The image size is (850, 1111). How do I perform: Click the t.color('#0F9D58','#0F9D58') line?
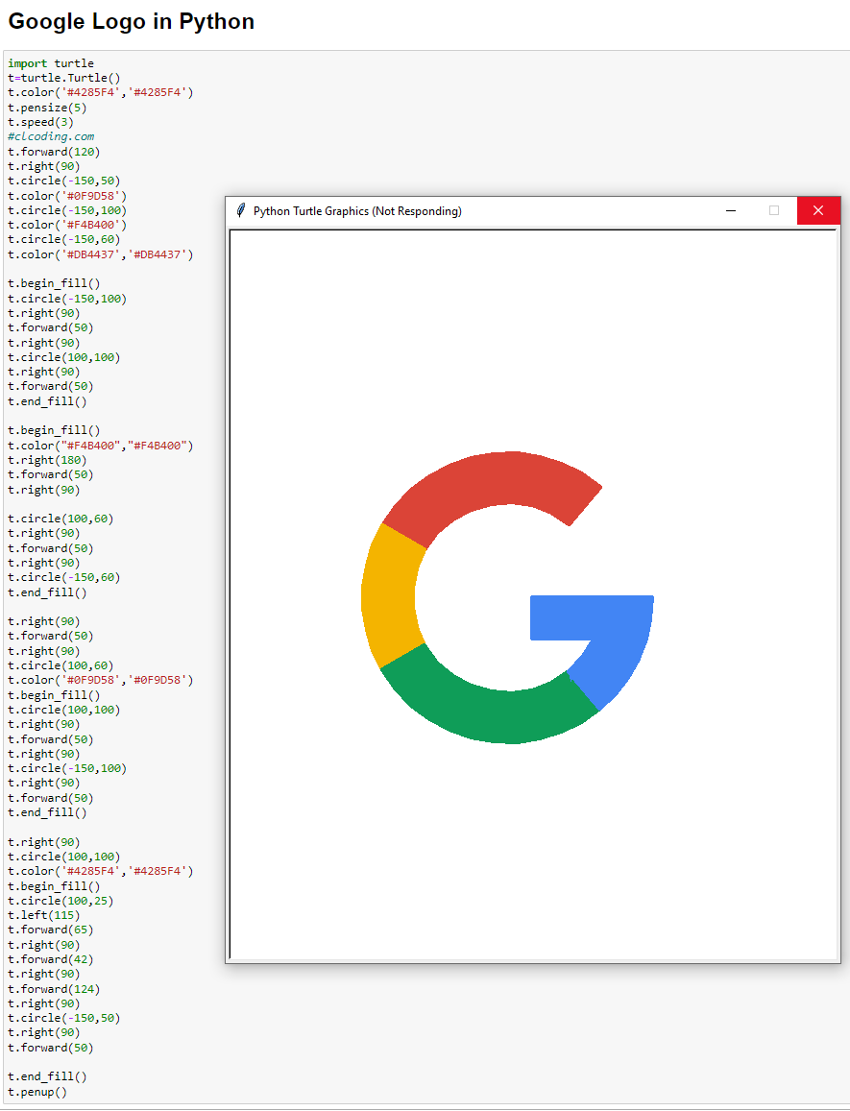coord(101,680)
